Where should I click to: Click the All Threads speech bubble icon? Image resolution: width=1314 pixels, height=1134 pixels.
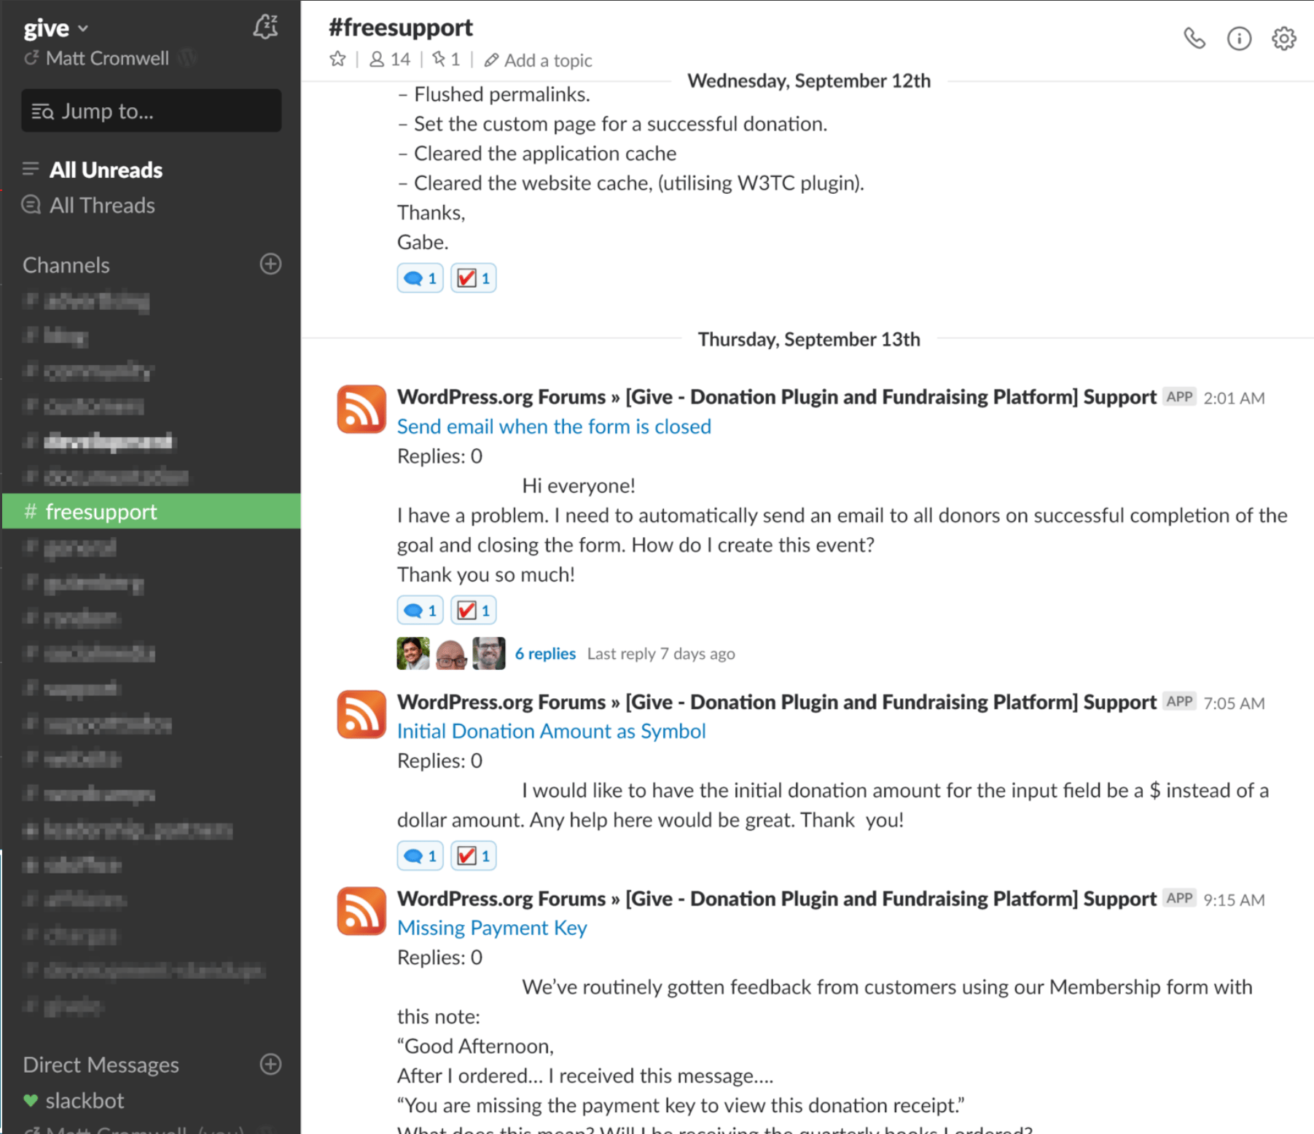[x=31, y=205]
